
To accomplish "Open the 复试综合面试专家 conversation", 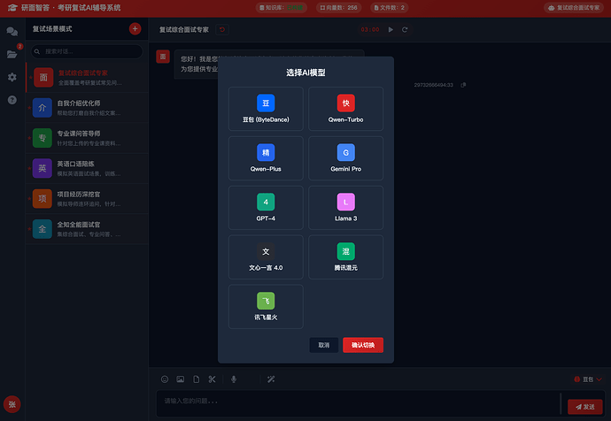I will [x=87, y=78].
